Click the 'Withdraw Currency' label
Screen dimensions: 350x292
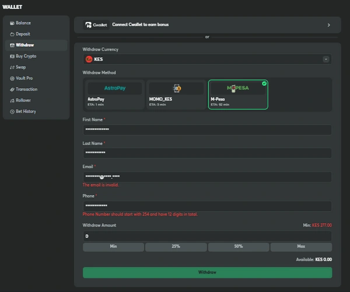pos(100,50)
